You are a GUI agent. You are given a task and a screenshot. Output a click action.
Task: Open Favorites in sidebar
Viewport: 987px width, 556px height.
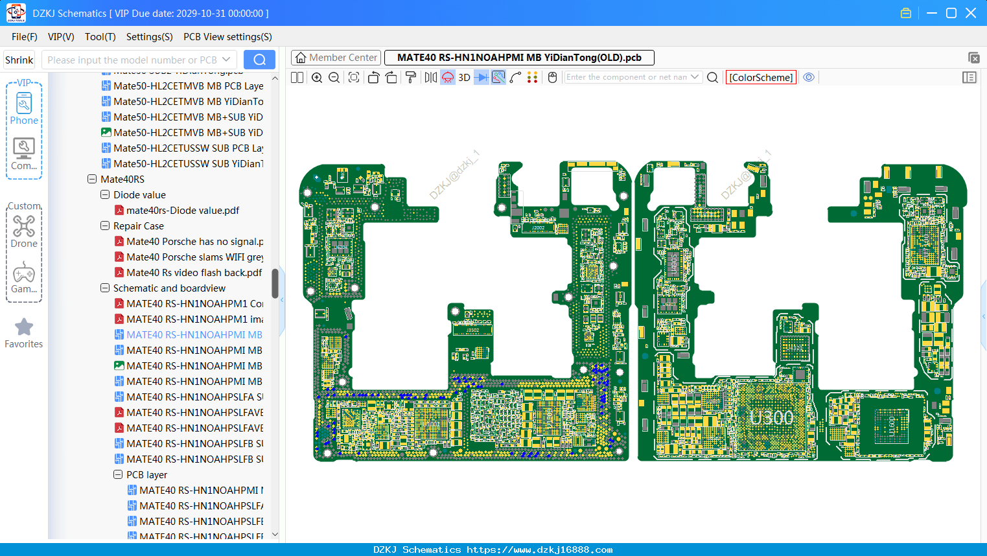pos(24,333)
